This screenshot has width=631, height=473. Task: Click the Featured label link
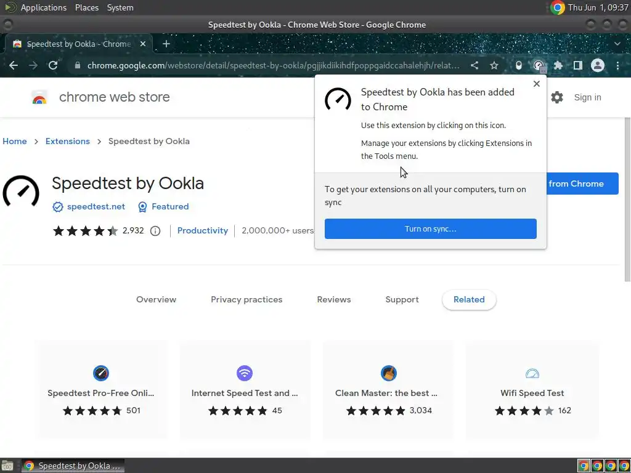point(170,207)
